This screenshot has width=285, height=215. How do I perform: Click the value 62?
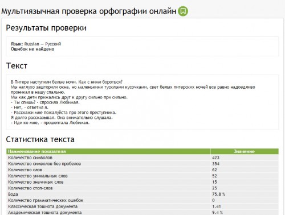pyautogui.click(x=214, y=170)
